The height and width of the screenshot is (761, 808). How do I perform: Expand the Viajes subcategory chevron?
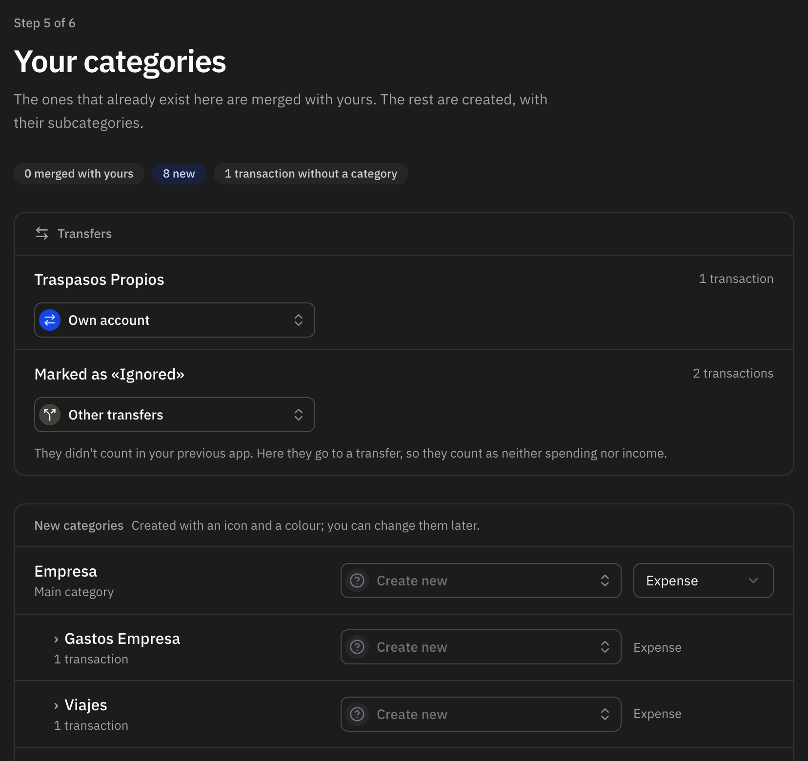(56, 706)
